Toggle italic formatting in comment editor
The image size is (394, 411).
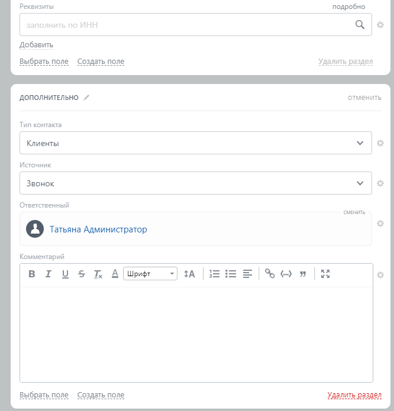(x=49, y=274)
